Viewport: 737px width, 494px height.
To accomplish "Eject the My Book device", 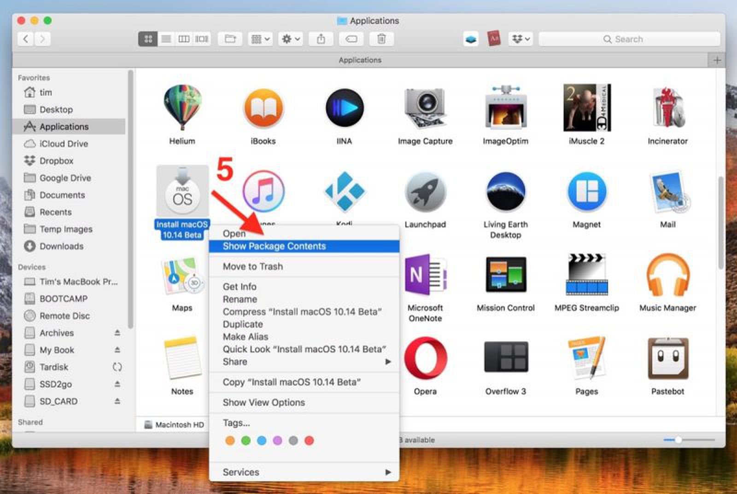I will click(117, 350).
